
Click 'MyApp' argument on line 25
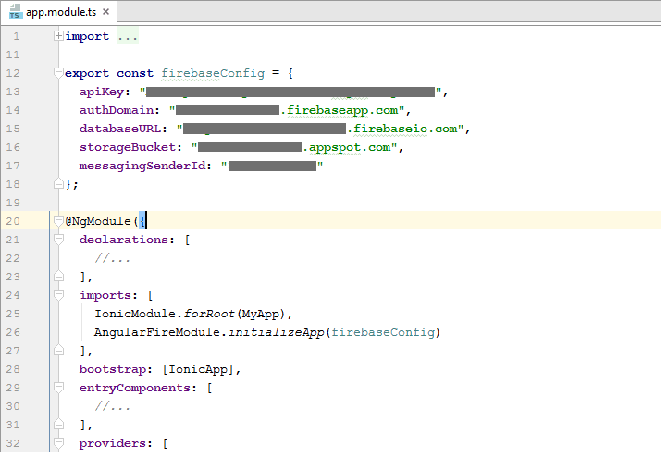pos(261,314)
